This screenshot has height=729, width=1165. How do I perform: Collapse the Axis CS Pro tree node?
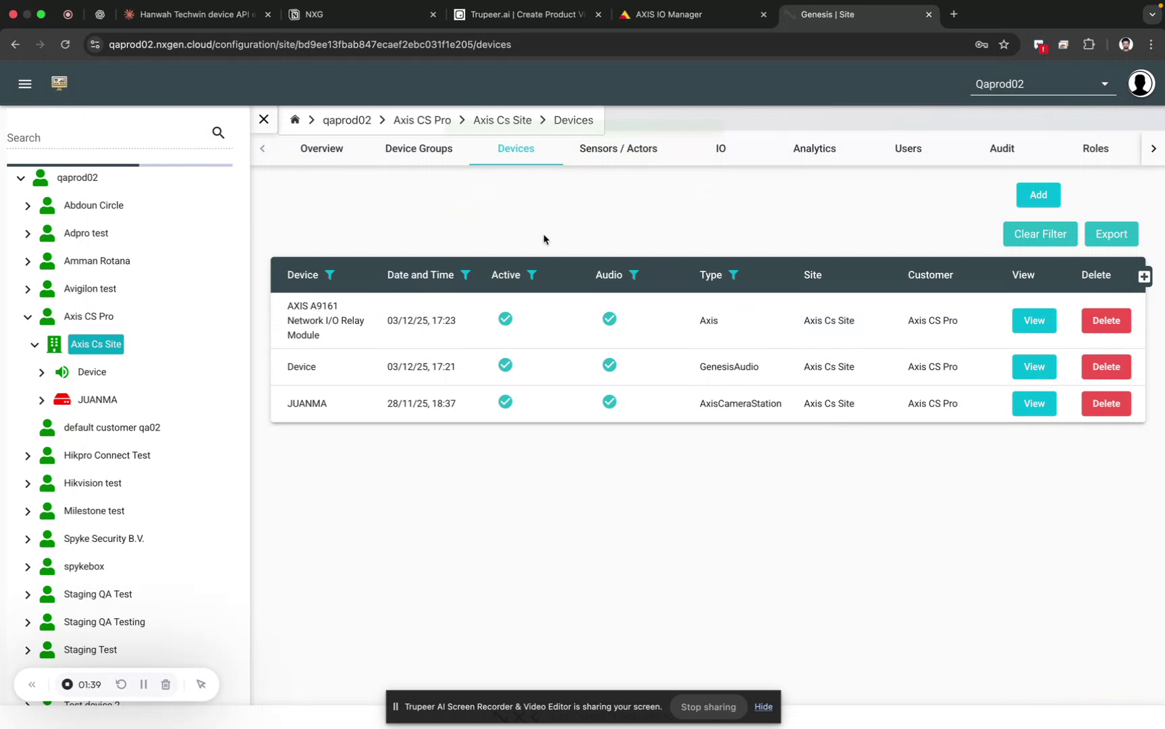pos(28,317)
